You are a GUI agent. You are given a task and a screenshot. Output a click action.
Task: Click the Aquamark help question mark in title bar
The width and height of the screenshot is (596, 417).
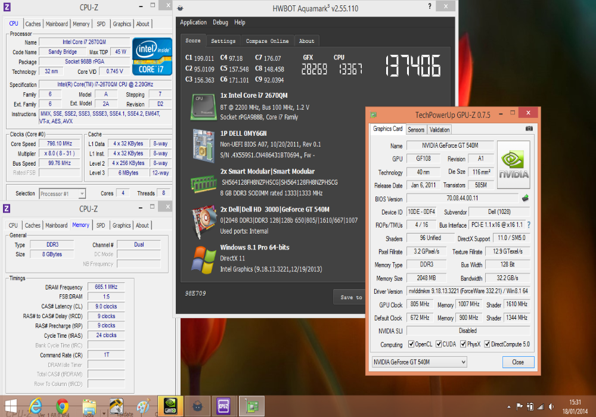(430, 6)
